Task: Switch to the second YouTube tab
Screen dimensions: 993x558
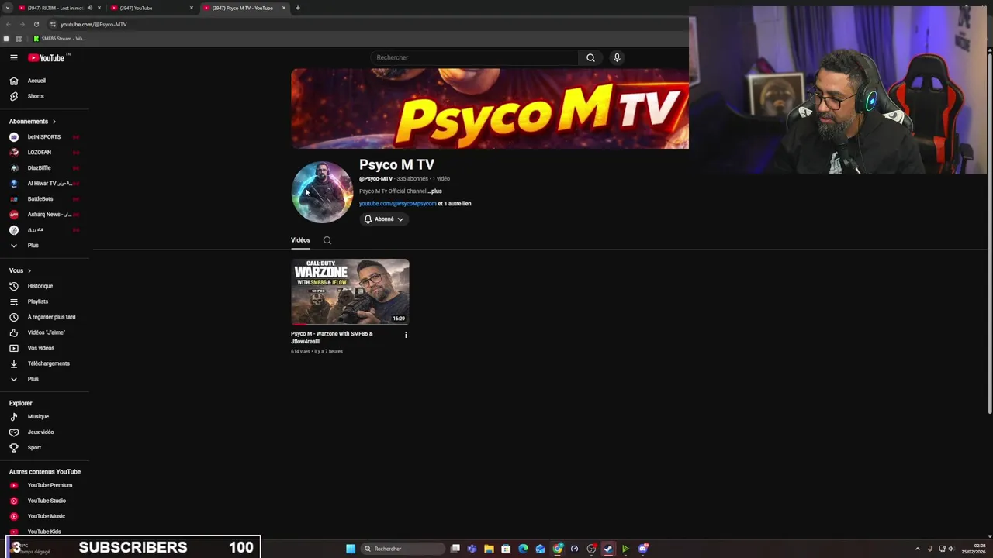Action: coord(151,8)
